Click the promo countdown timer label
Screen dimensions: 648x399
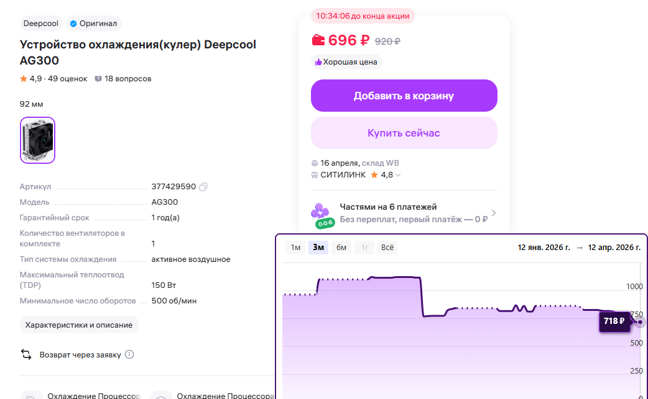[x=363, y=16]
